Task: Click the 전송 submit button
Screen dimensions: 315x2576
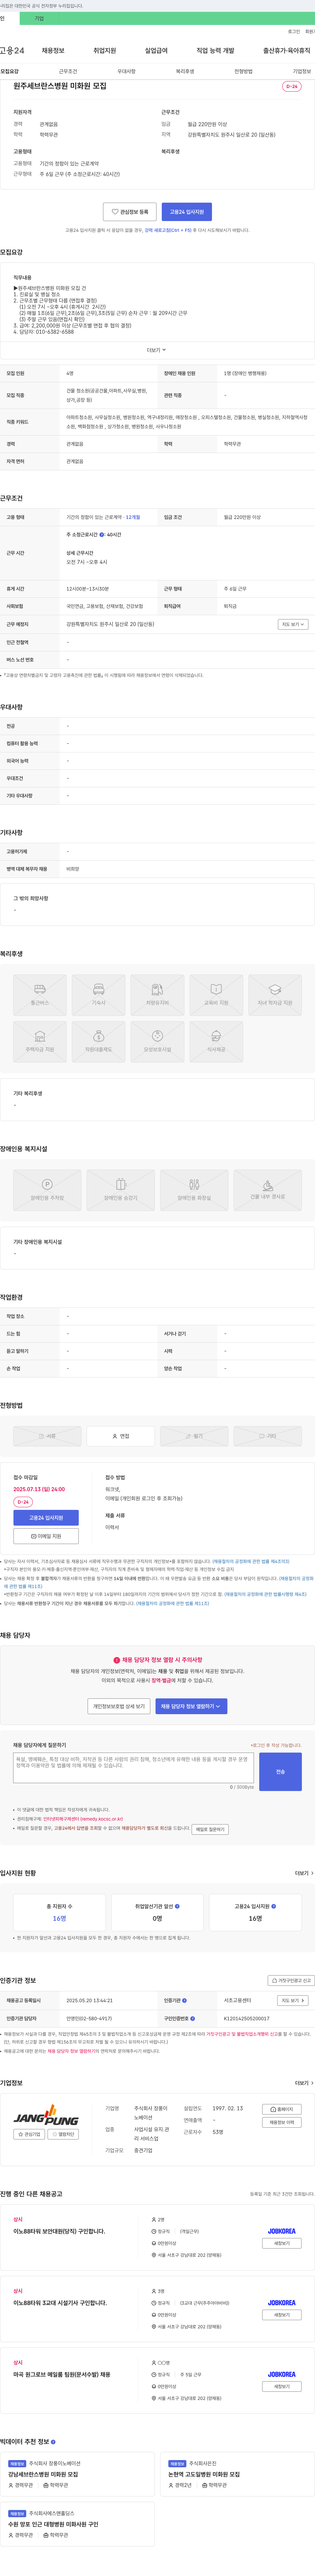Action: (280, 1771)
